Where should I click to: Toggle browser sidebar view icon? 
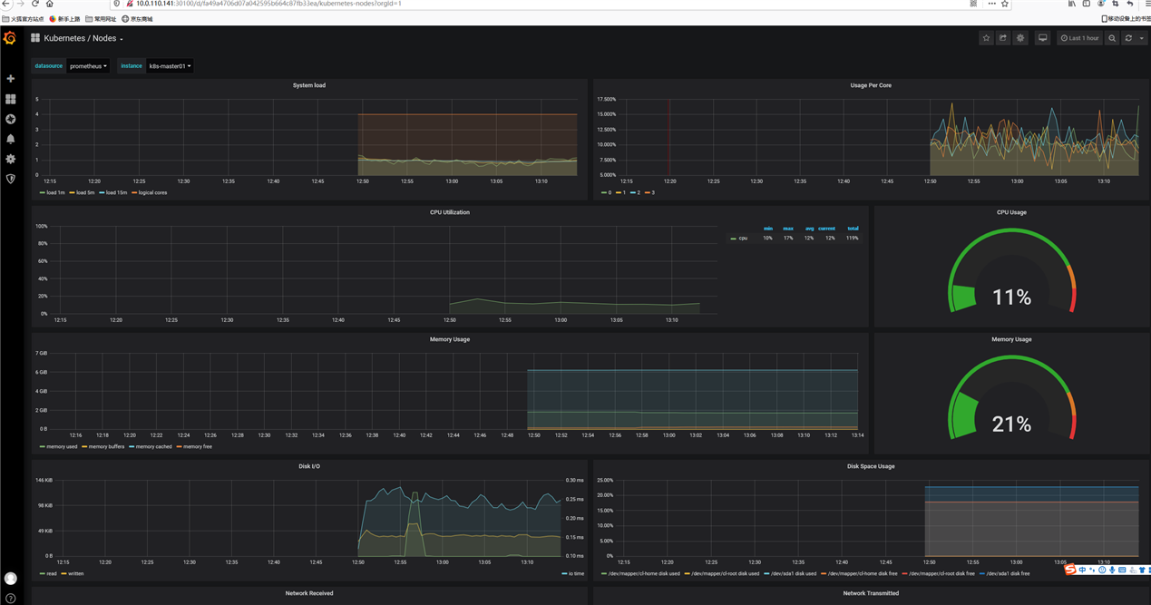click(x=1087, y=4)
